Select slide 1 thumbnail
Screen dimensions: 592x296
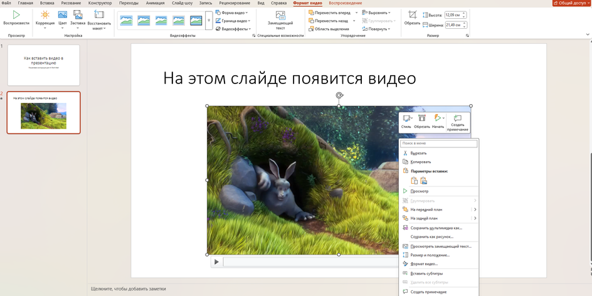point(44,65)
